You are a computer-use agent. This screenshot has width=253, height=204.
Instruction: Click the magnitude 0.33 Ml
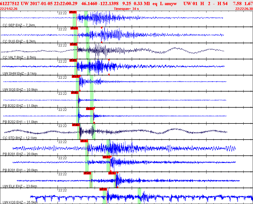pos(142,3)
